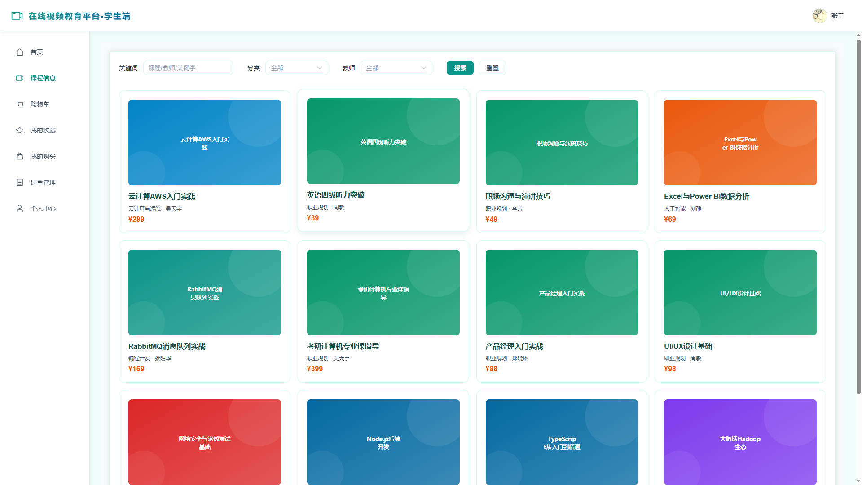Click the platform logo icon in header
The width and height of the screenshot is (862, 485).
(17, 16)
